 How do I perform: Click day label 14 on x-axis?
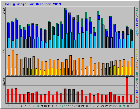(x=62, y=106)
